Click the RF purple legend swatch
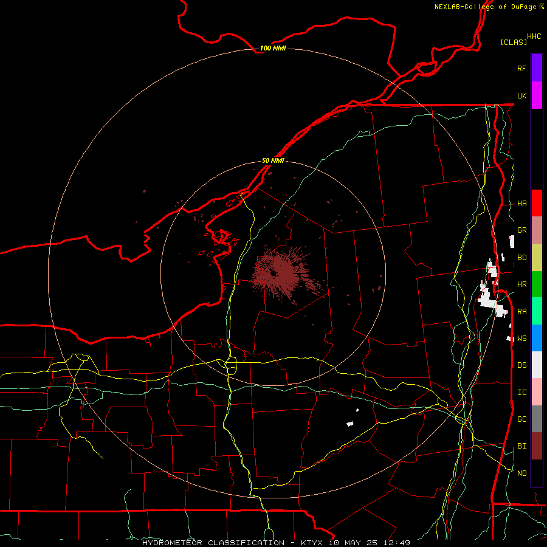The image size is (547, 547). tap(537, 68)
